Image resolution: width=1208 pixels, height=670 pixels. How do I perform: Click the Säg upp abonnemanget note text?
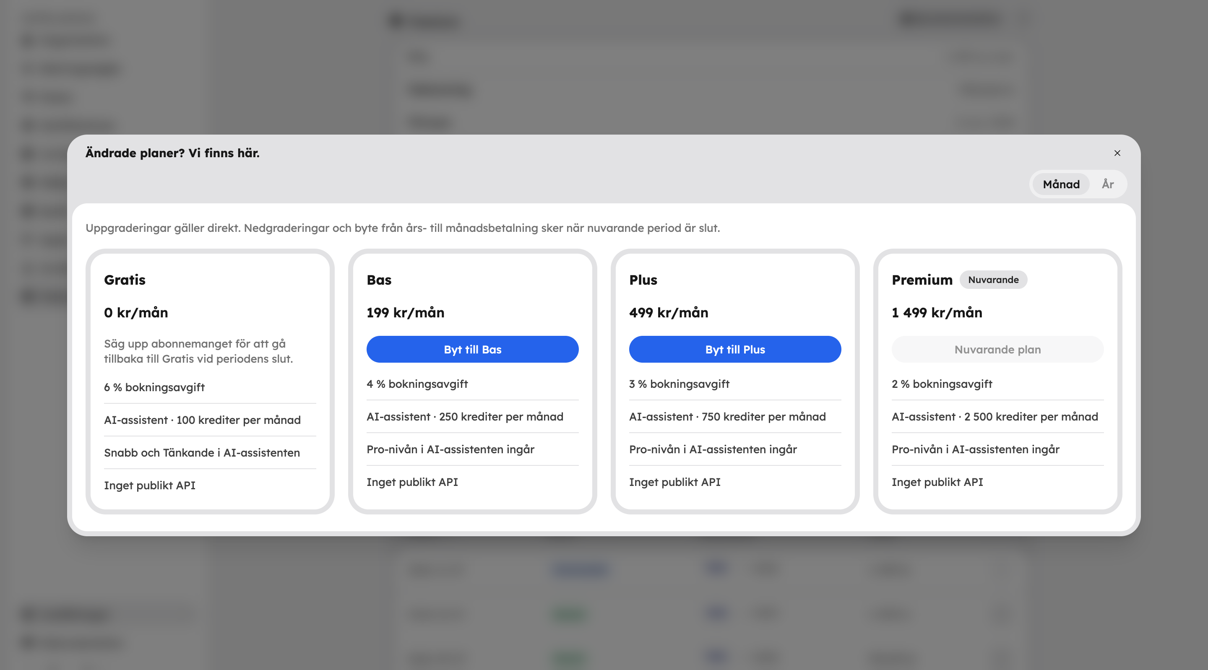tap(198, 351)
